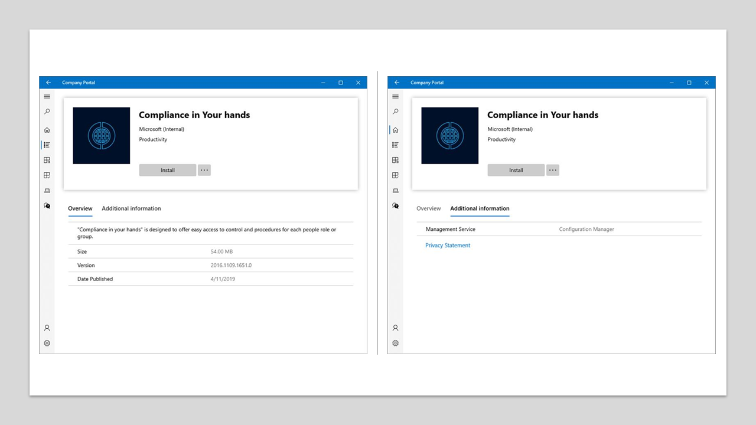Open account profile icon in left window

47,328
